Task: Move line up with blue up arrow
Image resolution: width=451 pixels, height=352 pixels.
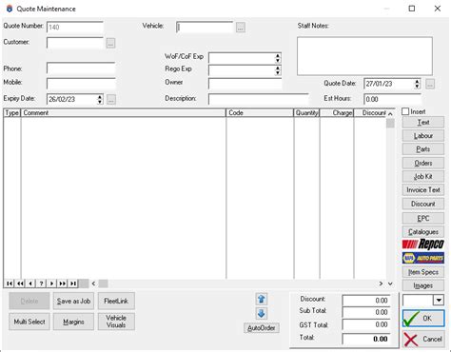Action: 261,299
